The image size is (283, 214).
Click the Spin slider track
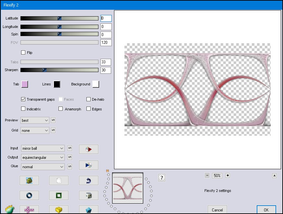[x=59, y=34]
